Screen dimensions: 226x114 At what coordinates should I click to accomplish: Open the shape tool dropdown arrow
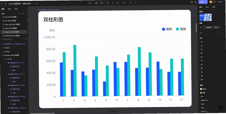coord(104,3)
